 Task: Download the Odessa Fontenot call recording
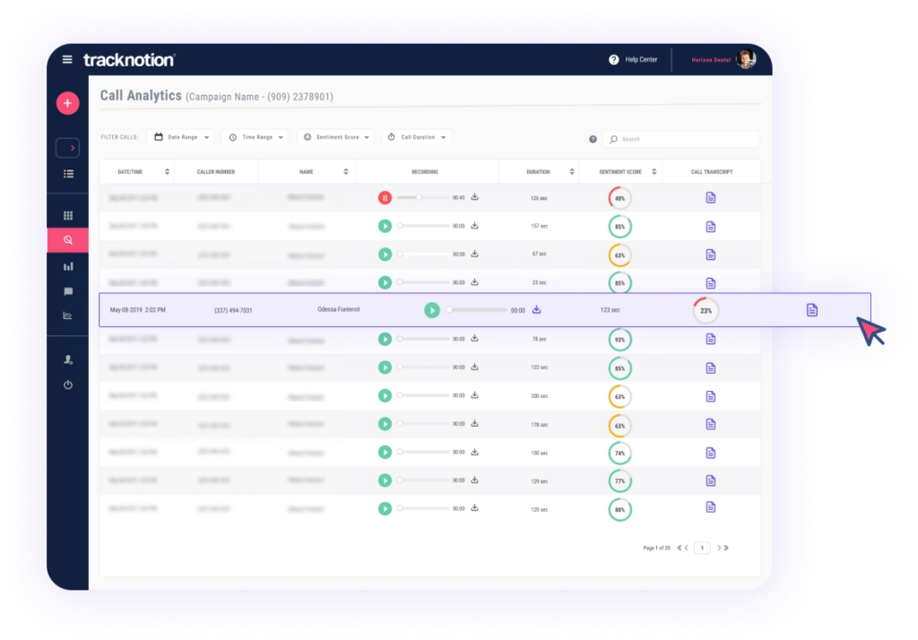click(x=536, y=309)
